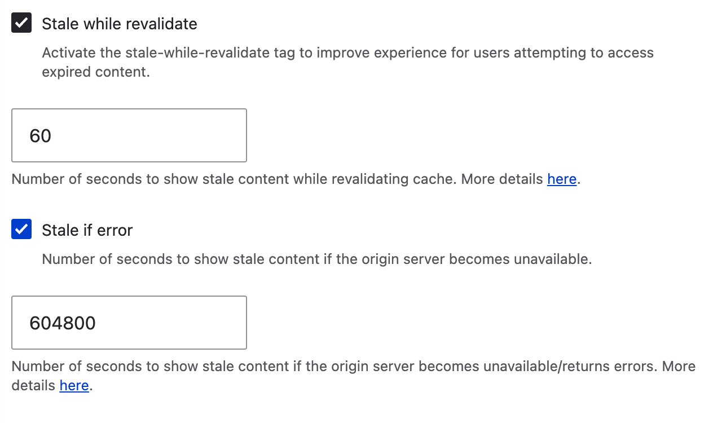The height and width of the screenshot is (423, 713).
Task: Click the empty area right of the 604800 field
Action: pos(451,323)
